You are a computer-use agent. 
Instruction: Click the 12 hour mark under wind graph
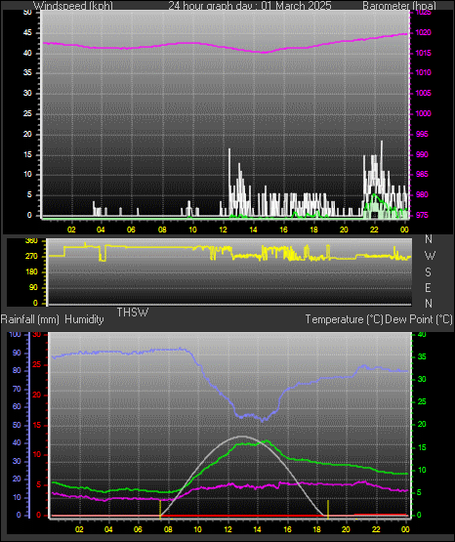tap(223, 229)
